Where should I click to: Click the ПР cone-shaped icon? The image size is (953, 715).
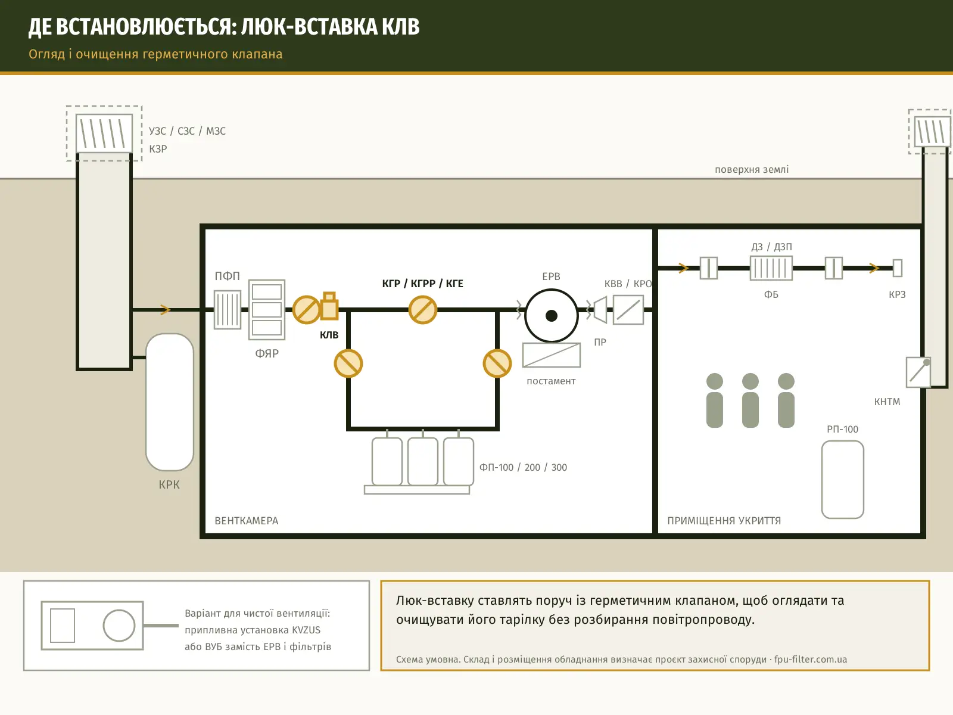pyautogui.click(x=600, y=310)
